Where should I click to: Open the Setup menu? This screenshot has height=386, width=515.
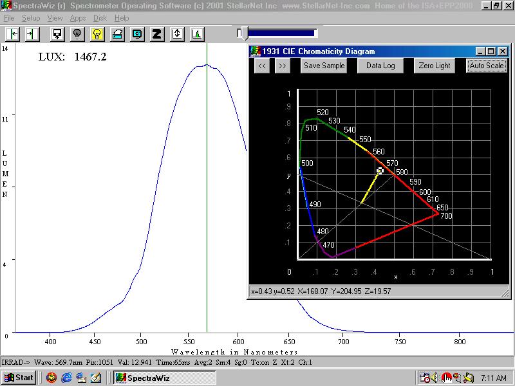pos(31,18)
